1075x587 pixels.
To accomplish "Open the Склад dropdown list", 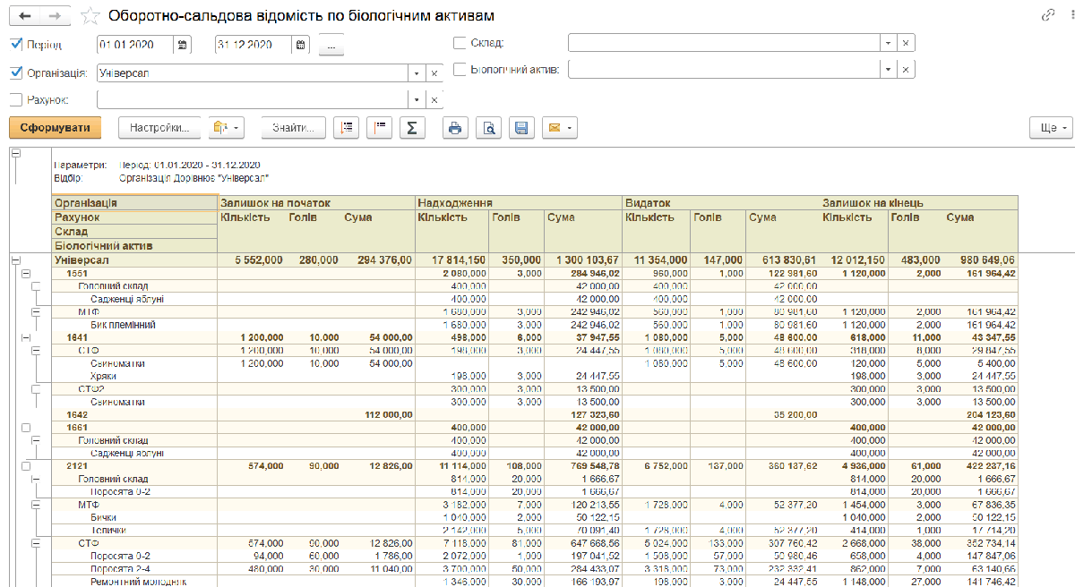I will pos(888,43).
